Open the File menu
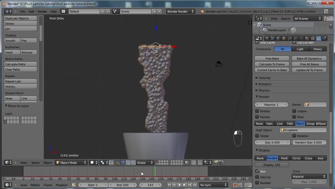Viewport: 335px width, 189px height. pos(23,11)
